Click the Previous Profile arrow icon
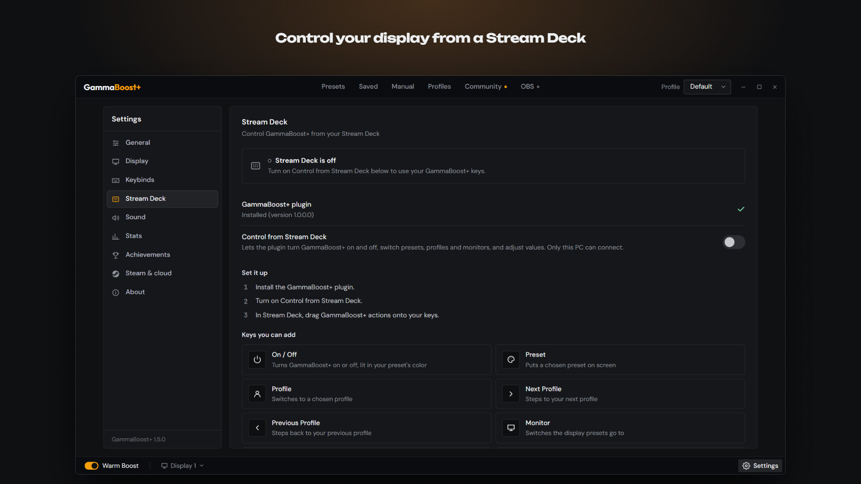Viewport: 861px width, 484px height. (257, 428)
